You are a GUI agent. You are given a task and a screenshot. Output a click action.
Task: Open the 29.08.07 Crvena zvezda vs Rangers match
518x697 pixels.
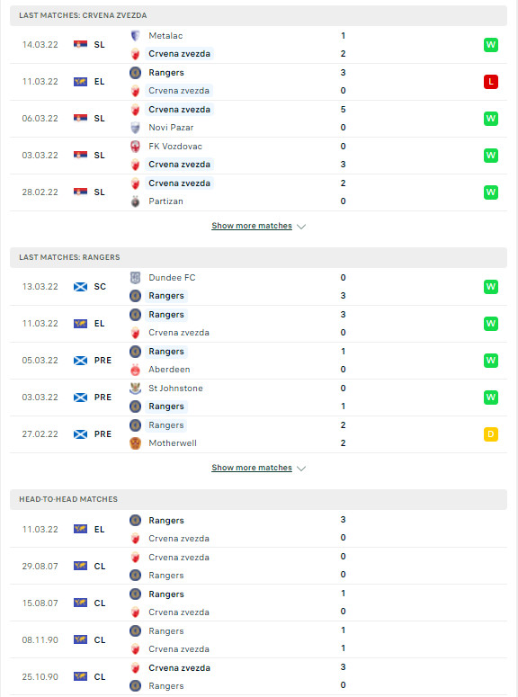[258, 566]
